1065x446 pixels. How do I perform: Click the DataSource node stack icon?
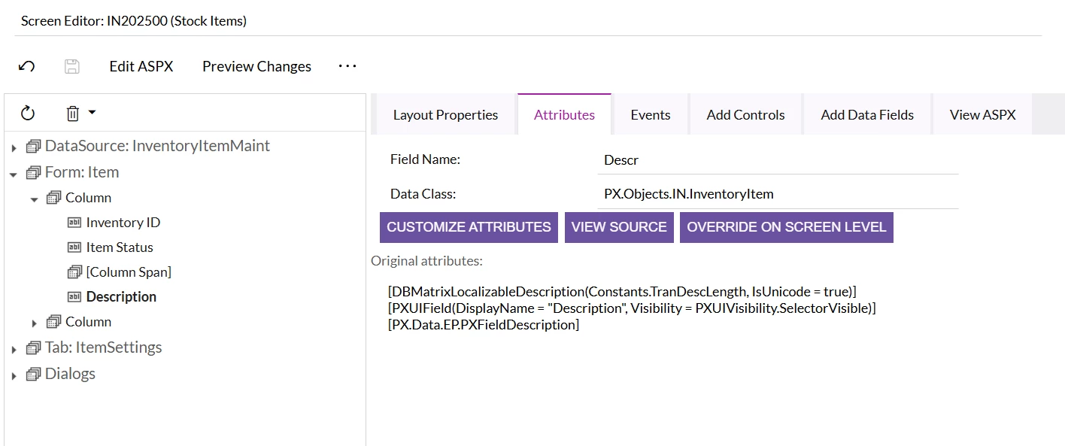tap(33, 147)
